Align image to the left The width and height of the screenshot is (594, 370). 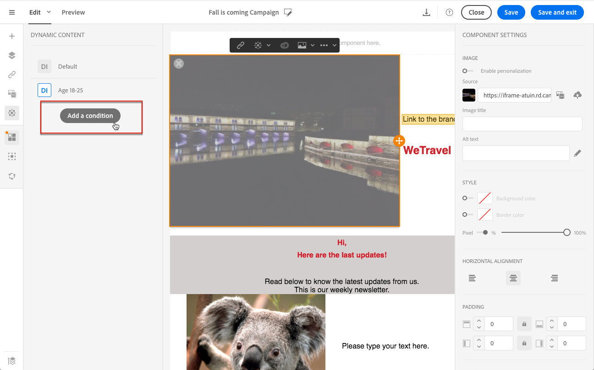(472, 278)
